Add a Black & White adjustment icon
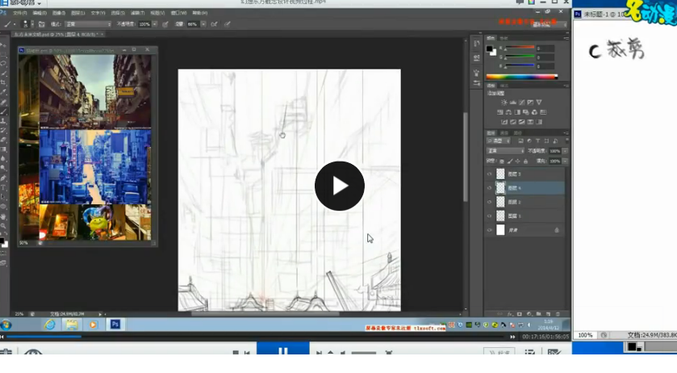 [517, 112]
